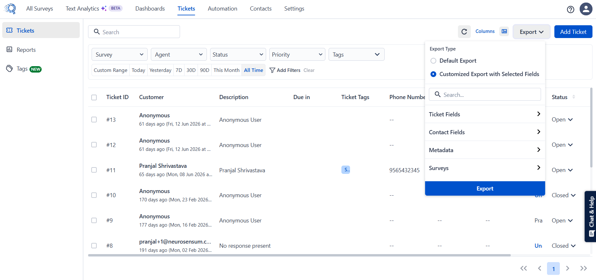
Task: Click the app logo icon
Action: click(10, 9)
